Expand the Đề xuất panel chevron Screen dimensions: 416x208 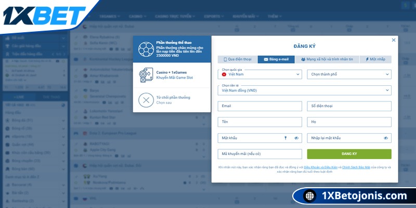tap(63, 38)
